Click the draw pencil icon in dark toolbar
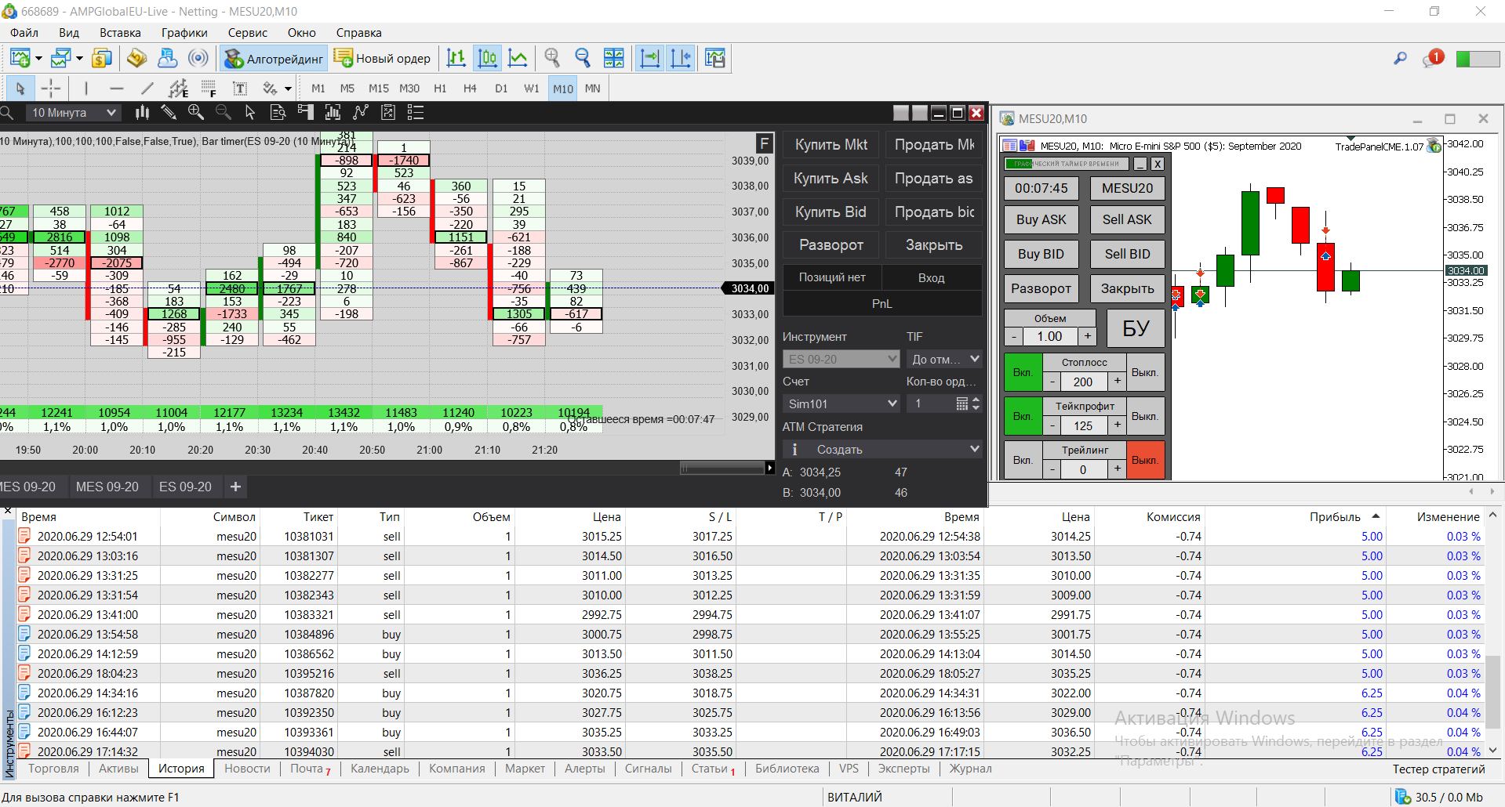 169,113
